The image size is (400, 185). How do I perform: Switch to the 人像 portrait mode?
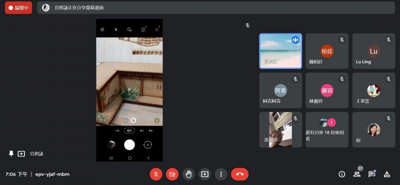click(x=117, y=130)
